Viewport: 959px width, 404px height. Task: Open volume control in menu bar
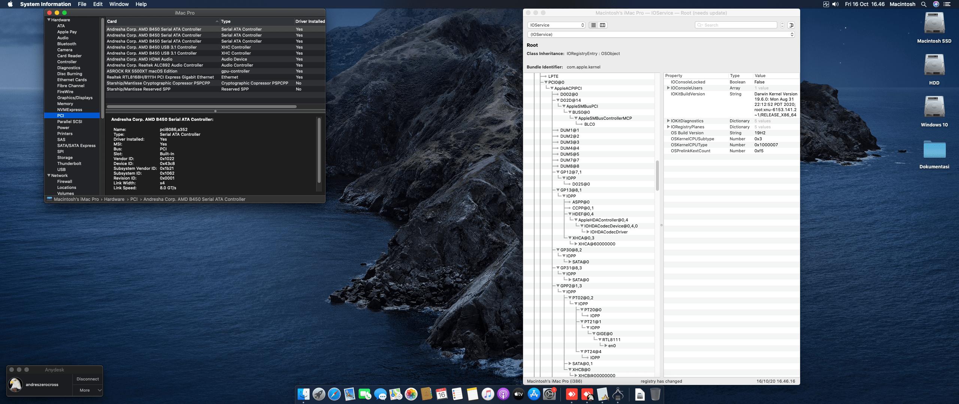(836, 4)
